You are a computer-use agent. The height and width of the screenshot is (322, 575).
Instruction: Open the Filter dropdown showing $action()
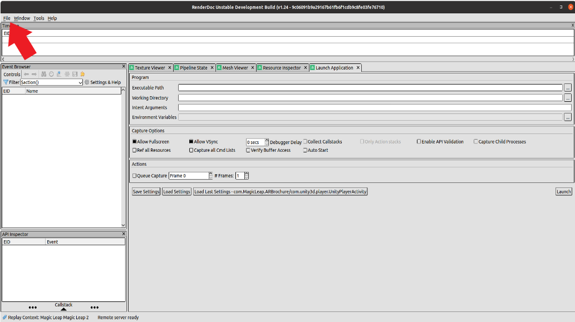81,82
